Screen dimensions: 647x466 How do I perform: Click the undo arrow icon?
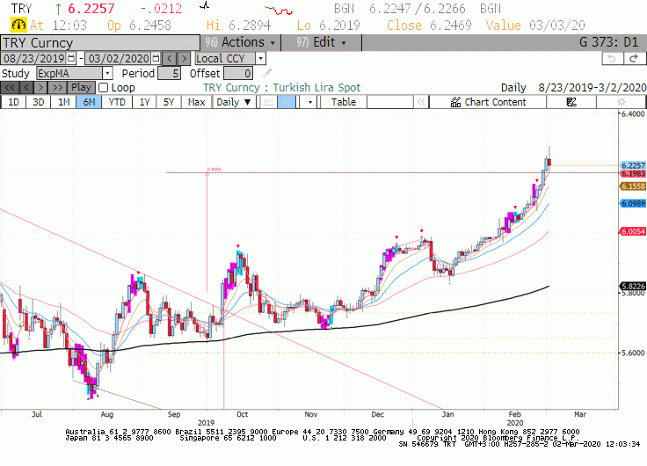tap(612, 59)
